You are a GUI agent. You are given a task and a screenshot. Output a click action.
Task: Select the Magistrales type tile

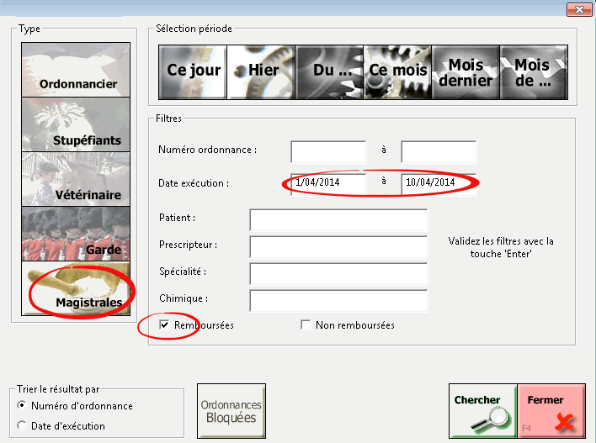(76, 288)
